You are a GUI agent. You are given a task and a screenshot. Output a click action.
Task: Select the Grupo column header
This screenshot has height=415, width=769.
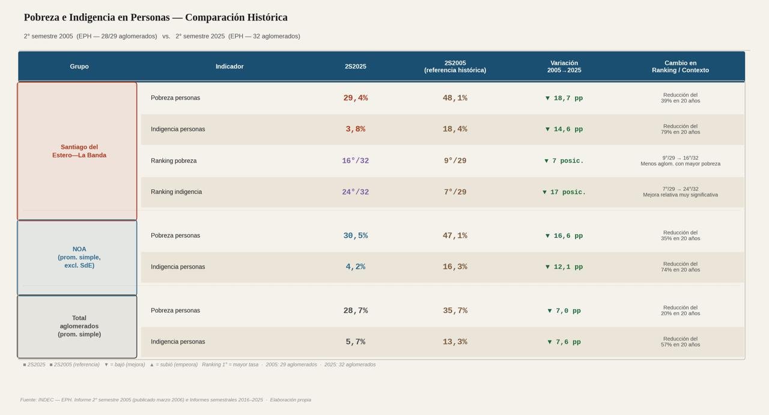tap(79, 67)
